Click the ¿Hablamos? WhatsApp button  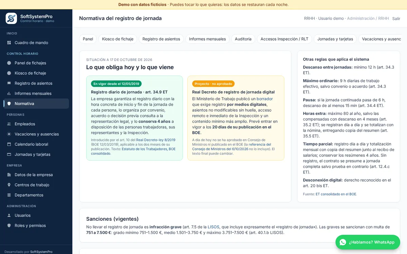[x=368, y=242]
